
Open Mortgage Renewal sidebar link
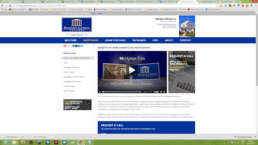click(x=71, y=67)
